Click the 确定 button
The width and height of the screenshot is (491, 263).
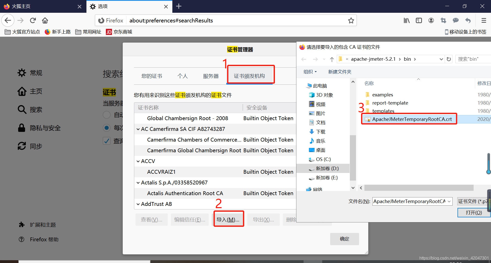(344, 239)
